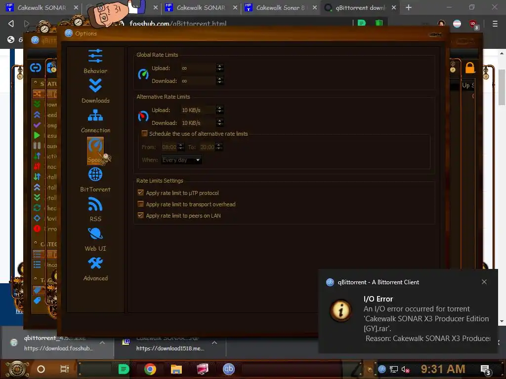
Task: Toggle Apply rate limit to peers on LAN
Action: 140,215
